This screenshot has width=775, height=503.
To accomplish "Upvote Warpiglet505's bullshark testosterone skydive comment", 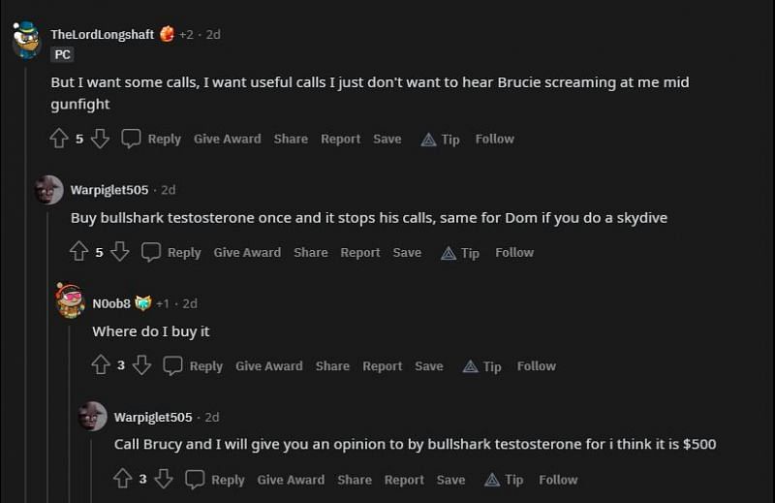I will click(x=79, y=252).
